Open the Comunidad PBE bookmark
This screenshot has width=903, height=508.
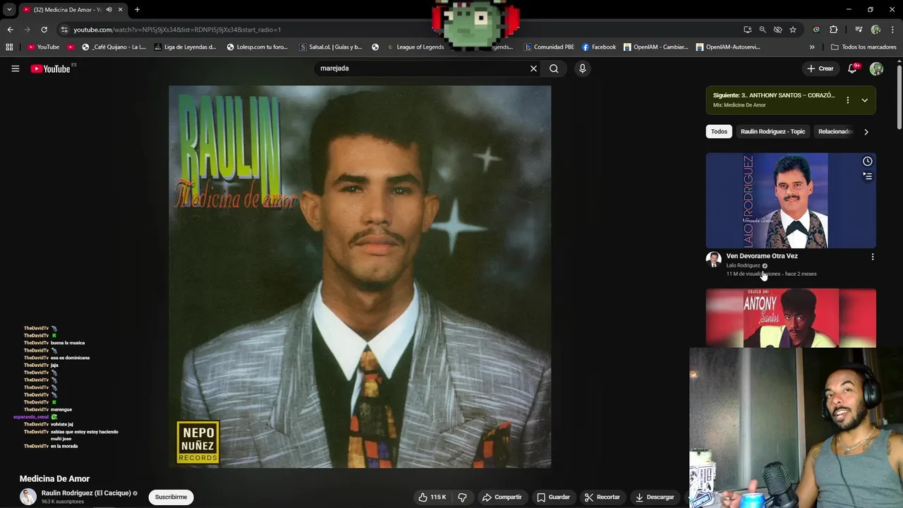[549, 47]
